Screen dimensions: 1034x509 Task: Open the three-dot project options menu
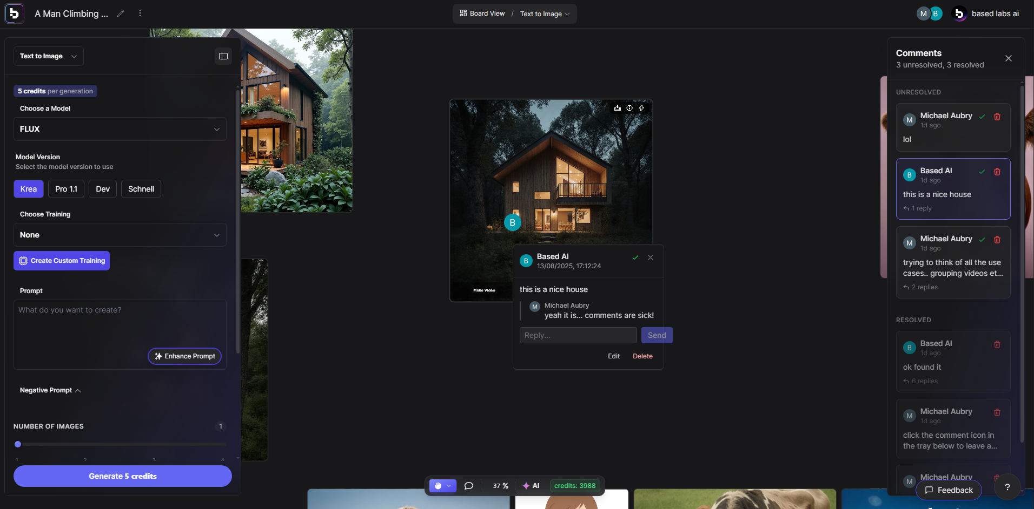[140, 13]
